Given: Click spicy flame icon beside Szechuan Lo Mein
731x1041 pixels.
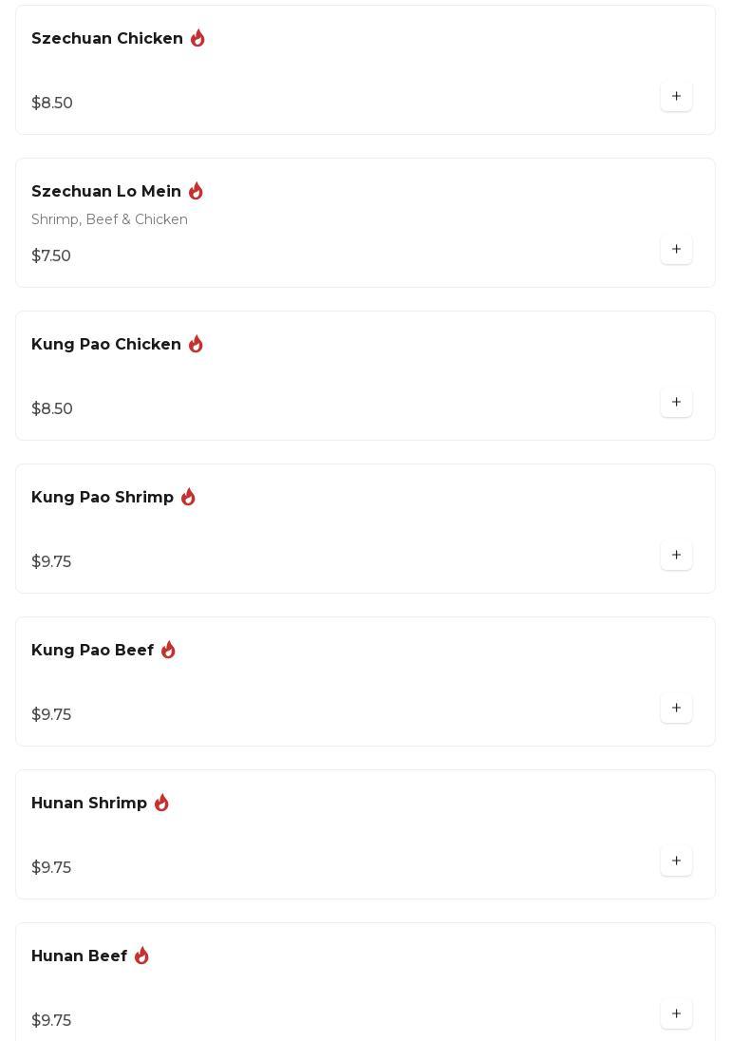Looking at the screenshot, I should tap(196, 191).
